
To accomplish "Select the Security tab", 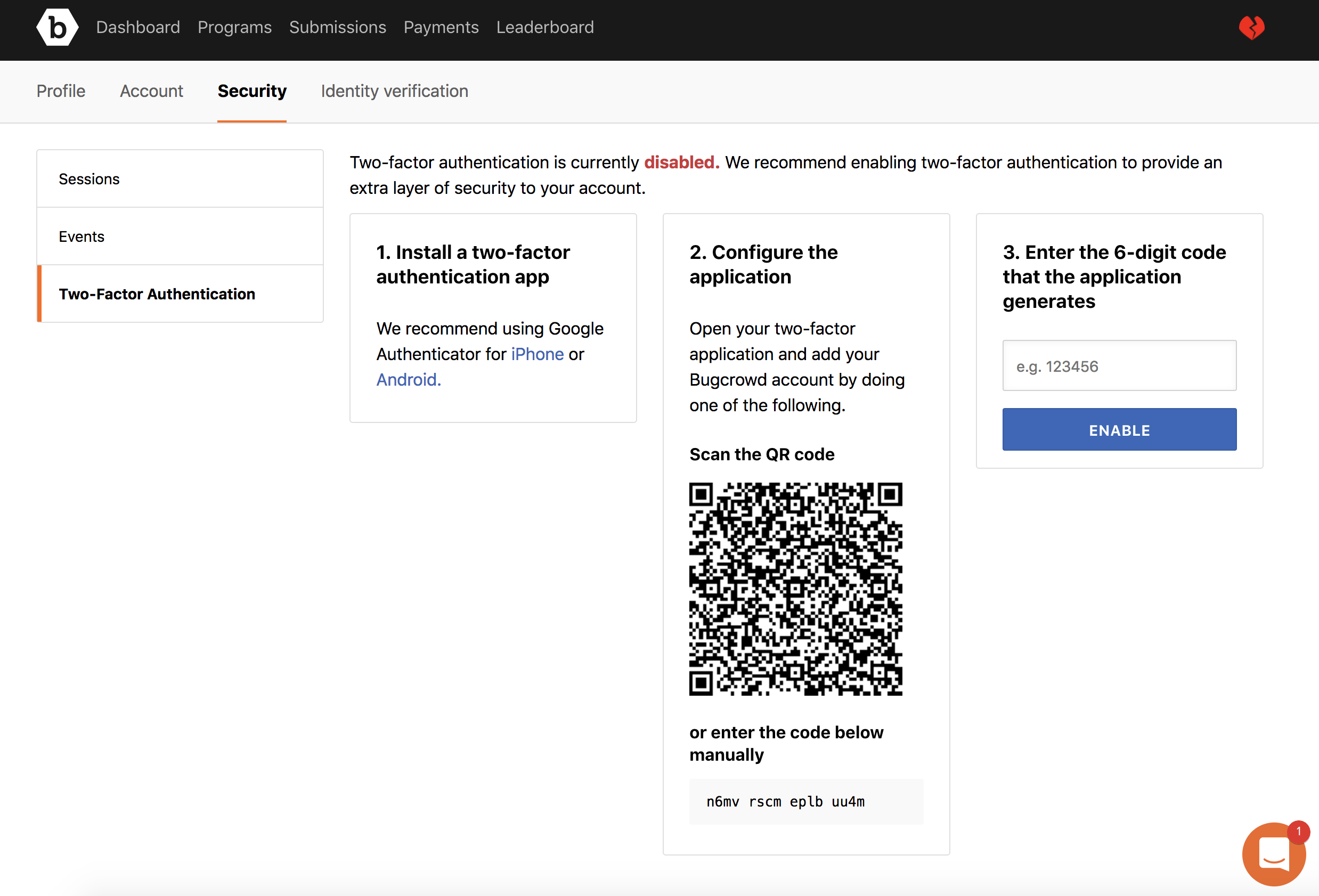I will (251, 91).
